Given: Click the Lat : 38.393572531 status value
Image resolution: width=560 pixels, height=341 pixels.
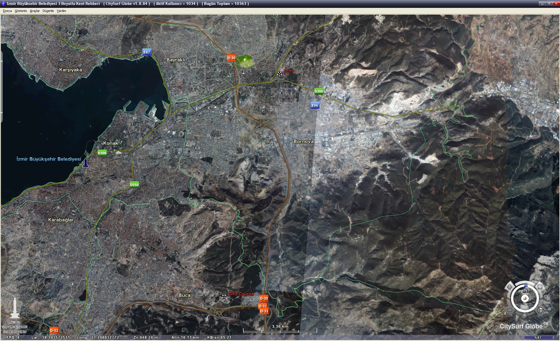Looking at the screenshot, I should 51,337.
